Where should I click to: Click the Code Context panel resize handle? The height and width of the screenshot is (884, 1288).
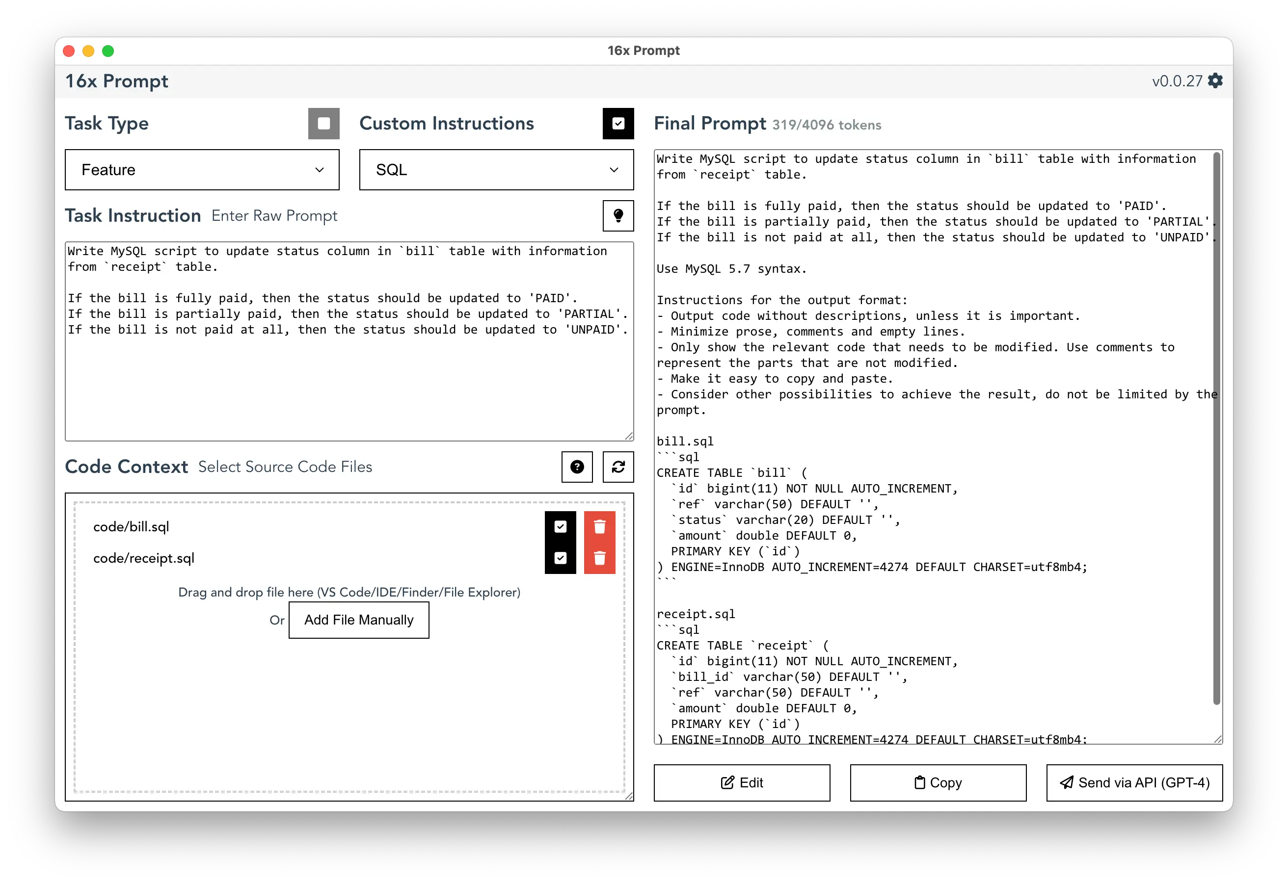click(629, 796)
